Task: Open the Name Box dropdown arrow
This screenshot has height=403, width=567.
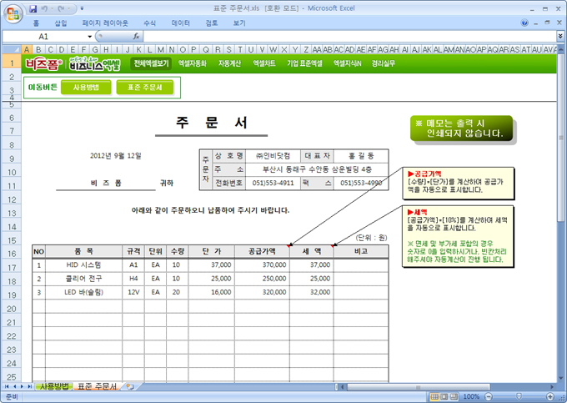Action: pos(90,37)
